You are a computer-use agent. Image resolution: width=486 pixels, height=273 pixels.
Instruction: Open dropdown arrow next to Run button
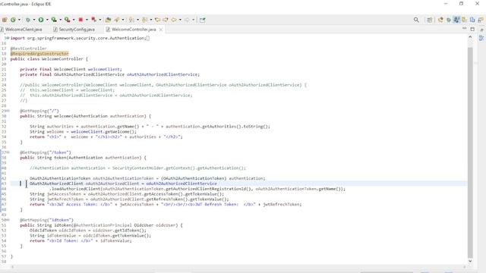tap(47, 20)
